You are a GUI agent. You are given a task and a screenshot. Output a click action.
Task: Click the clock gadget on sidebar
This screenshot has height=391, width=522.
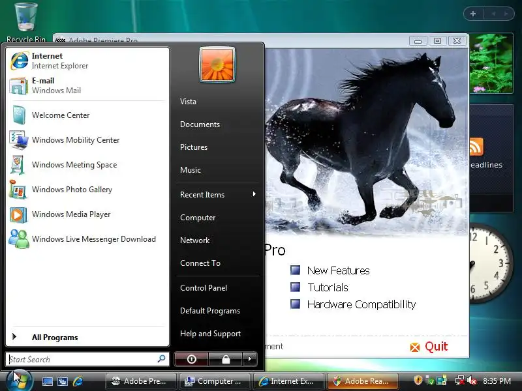click(492, 263)
